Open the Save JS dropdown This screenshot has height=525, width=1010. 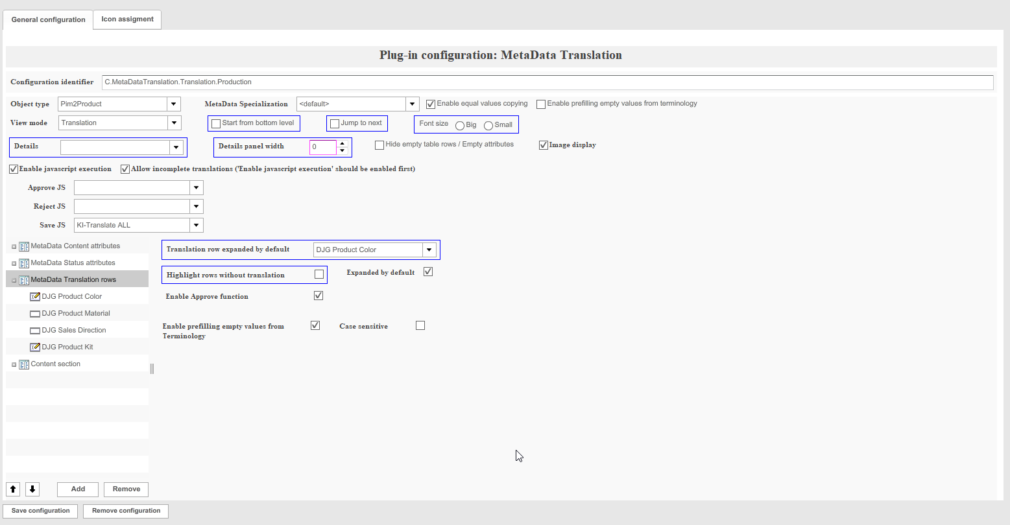click(x=196, y=225)
